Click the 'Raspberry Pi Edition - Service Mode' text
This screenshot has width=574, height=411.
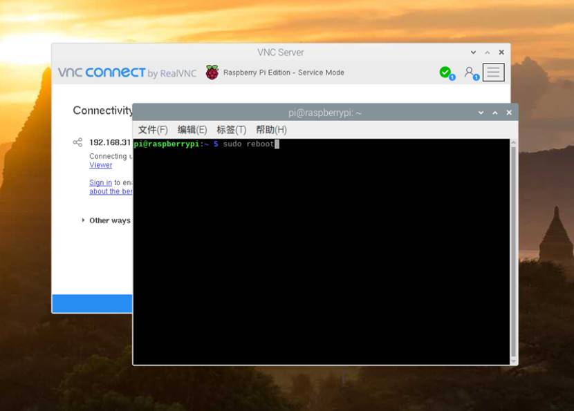(284, 73)
